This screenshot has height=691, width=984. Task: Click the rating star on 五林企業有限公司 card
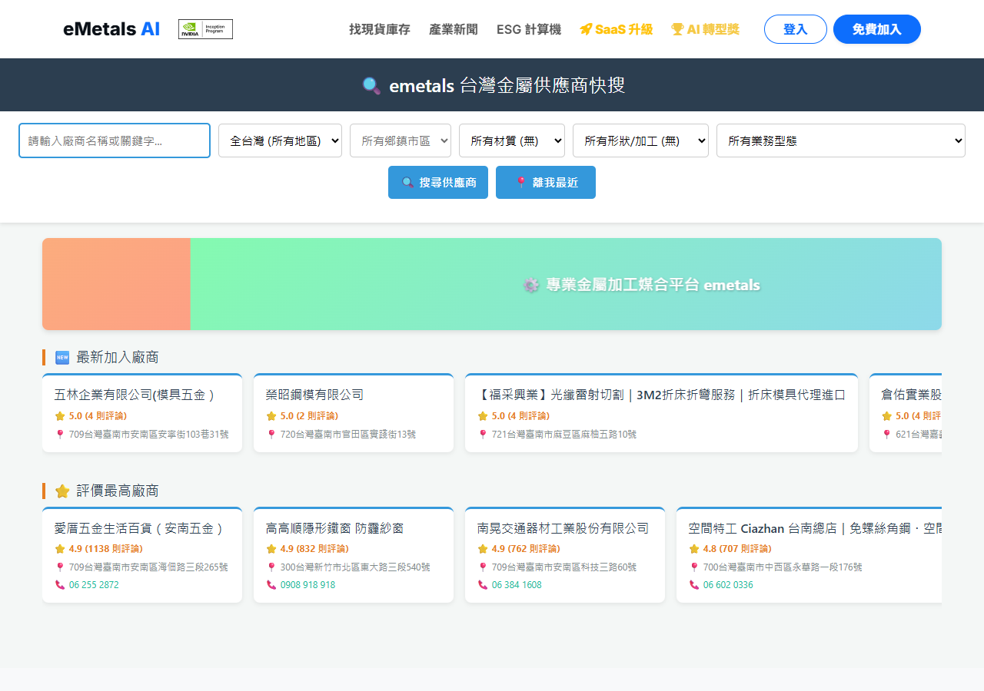(60, 416)
